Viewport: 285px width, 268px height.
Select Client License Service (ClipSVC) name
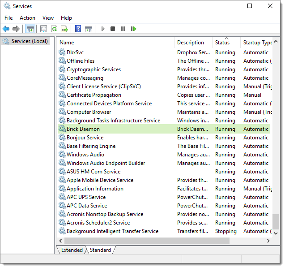click(x=104, y=86)
